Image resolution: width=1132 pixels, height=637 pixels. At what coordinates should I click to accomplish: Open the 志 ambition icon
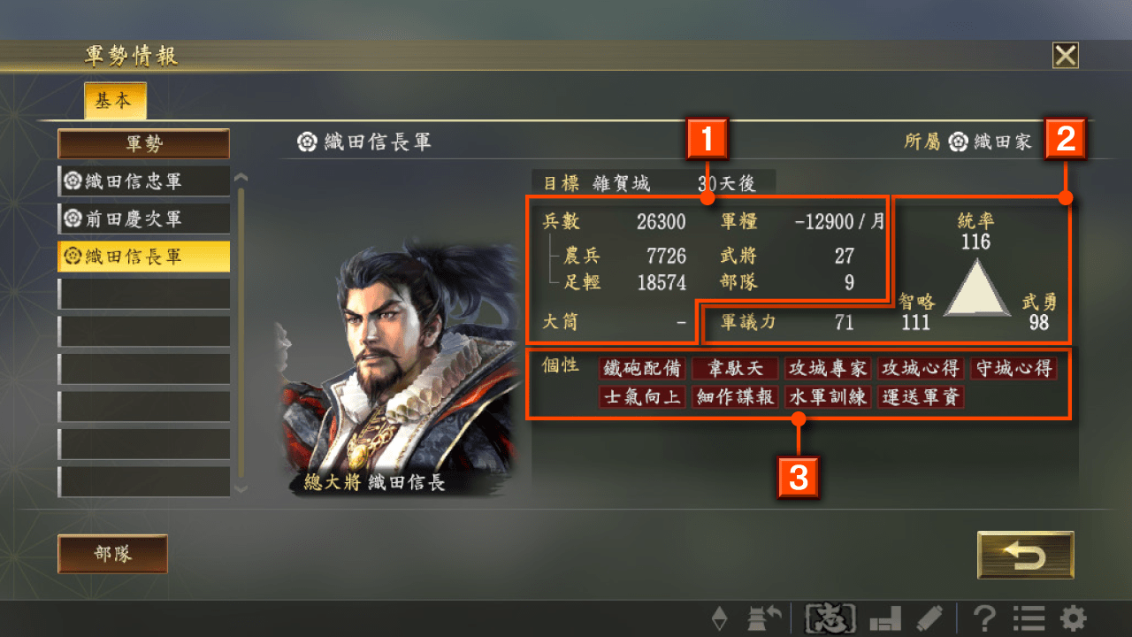[831, 618]
